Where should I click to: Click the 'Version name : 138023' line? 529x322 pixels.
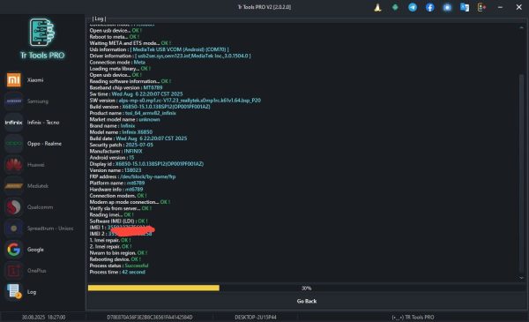pos(115,170)
